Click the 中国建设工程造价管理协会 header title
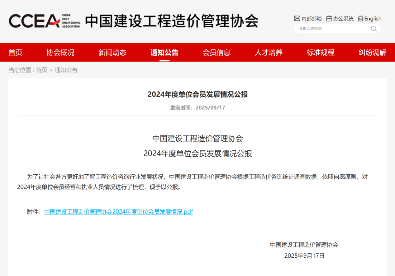The width and height of the screenshot is (395, 276). pos(172,21)
